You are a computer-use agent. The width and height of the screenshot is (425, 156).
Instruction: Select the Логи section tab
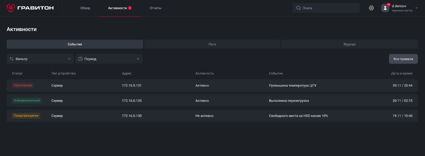[x=212, y=44]
